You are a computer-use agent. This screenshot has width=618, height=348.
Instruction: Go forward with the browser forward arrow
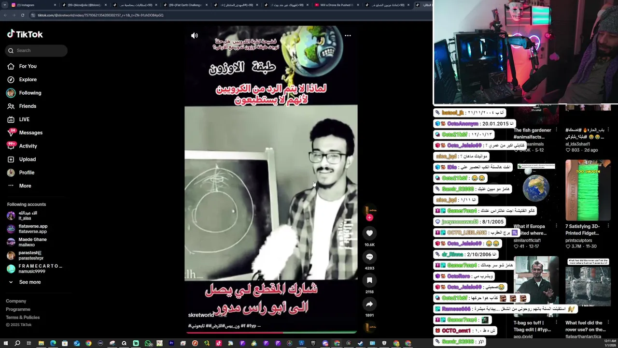click(x=13, y=15)
